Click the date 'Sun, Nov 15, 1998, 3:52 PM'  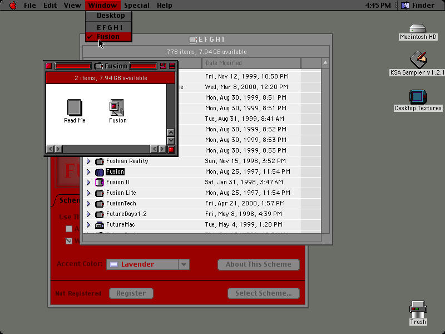pyautogui.click(x=245, y=161)
